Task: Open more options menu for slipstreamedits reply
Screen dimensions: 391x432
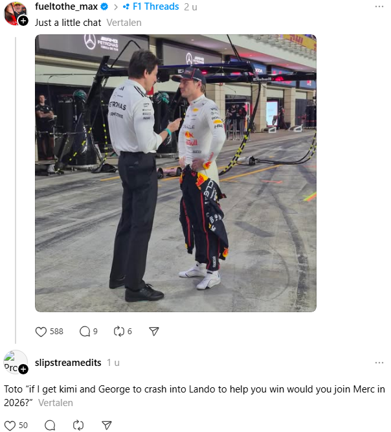Action: (379, 363)
